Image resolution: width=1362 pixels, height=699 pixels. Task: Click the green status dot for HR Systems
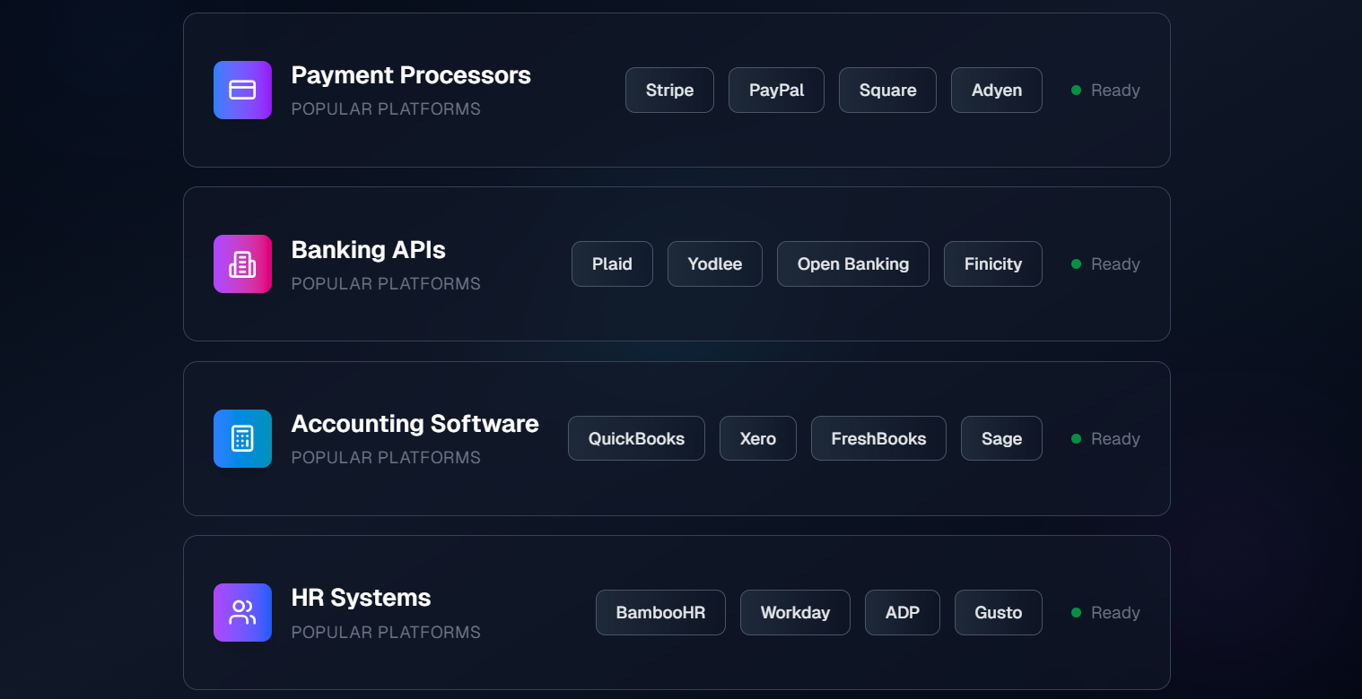point(1076,612)
